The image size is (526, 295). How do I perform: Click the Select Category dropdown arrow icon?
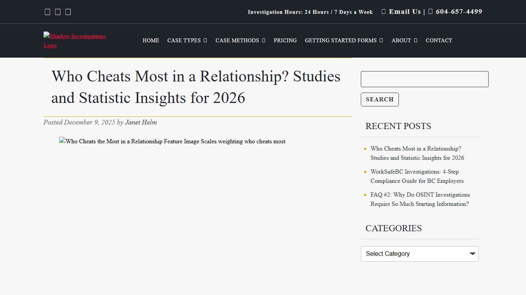click(x=472, y=254)
